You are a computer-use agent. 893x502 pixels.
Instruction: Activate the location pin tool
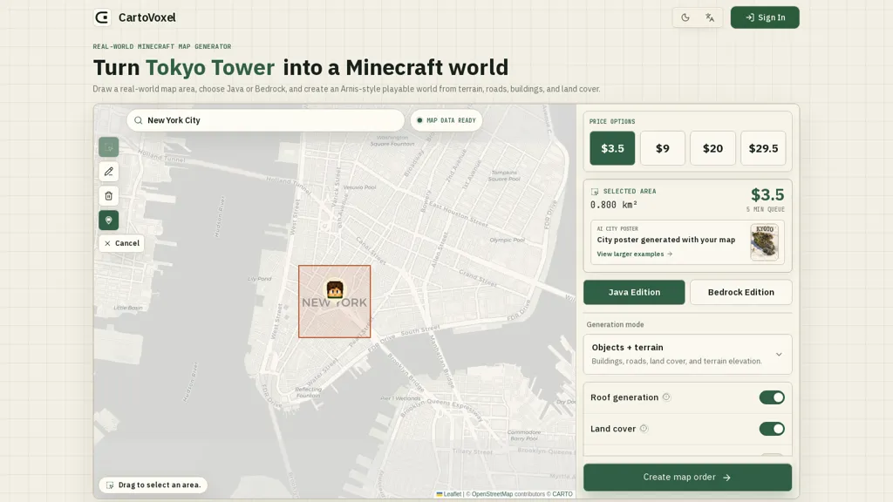coord(108,220)
